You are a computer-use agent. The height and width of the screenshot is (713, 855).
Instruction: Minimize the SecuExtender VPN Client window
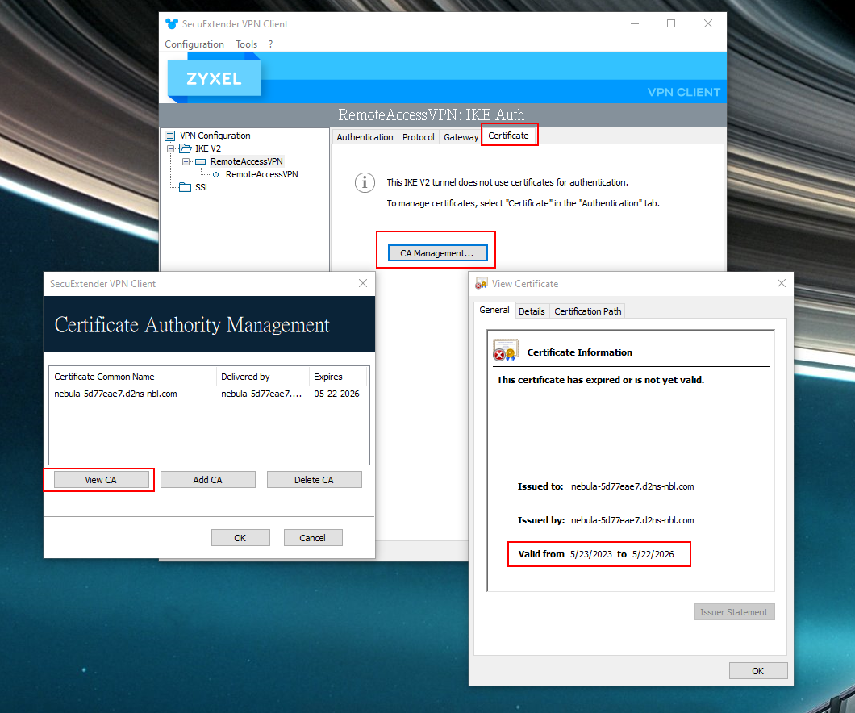click(x=635, y=23)
